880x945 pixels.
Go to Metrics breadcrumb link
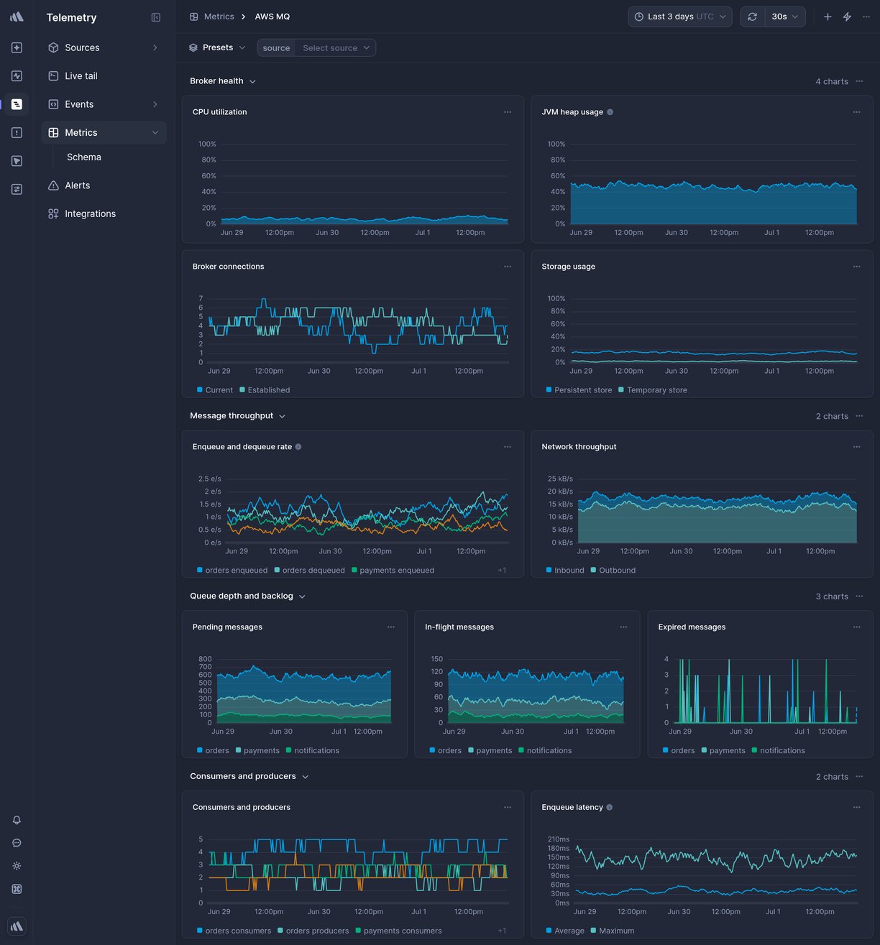(x=212, y=17)
